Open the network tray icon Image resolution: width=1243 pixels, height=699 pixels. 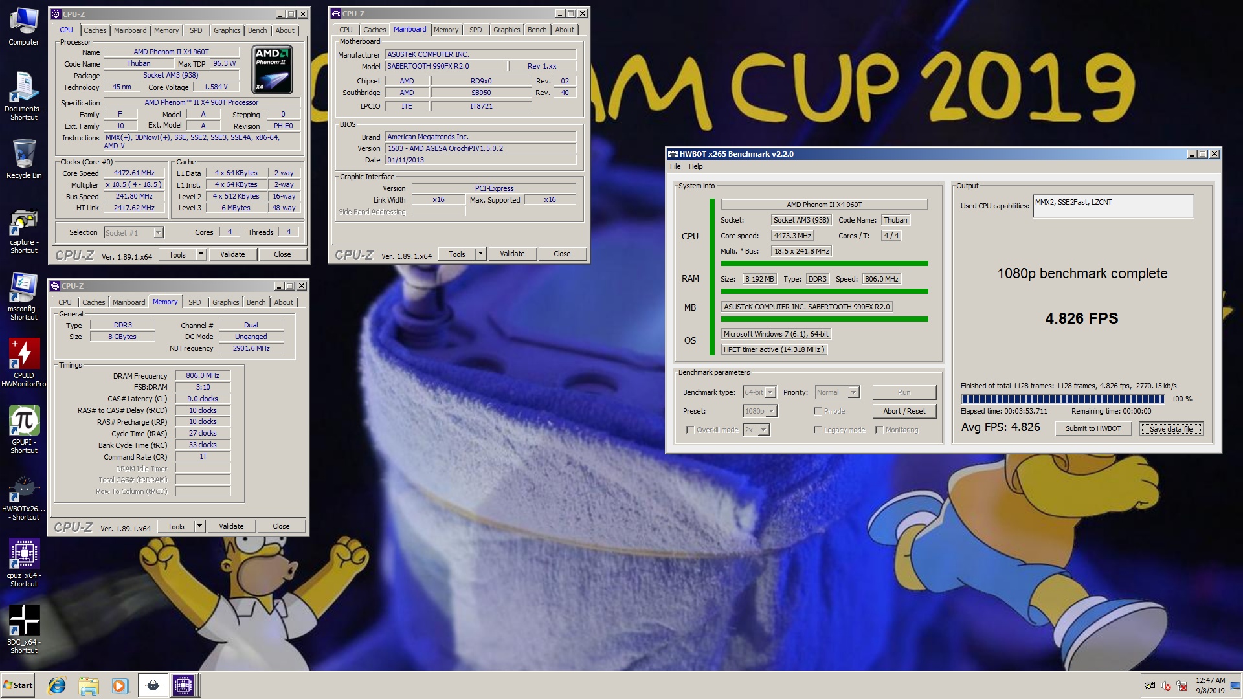tap(1181, 685)
